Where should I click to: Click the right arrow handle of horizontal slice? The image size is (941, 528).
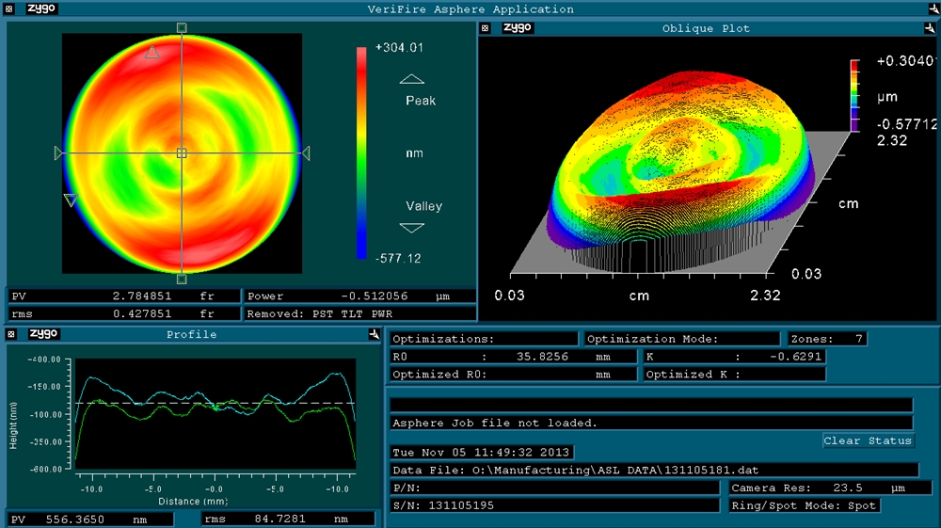(306, 153)
